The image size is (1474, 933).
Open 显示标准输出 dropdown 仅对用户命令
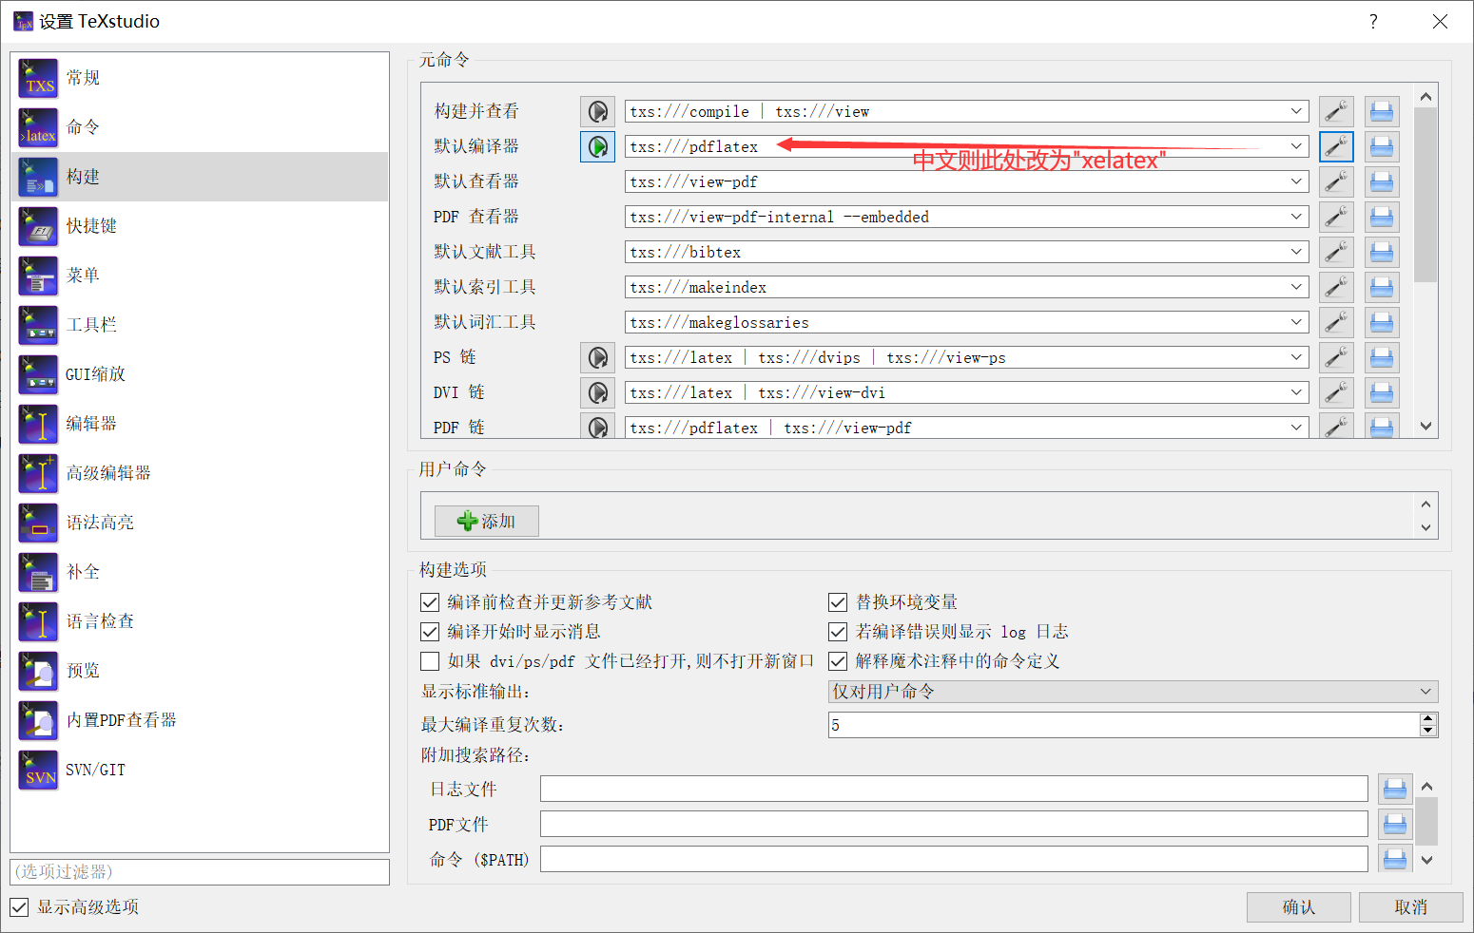[1133, 692]
